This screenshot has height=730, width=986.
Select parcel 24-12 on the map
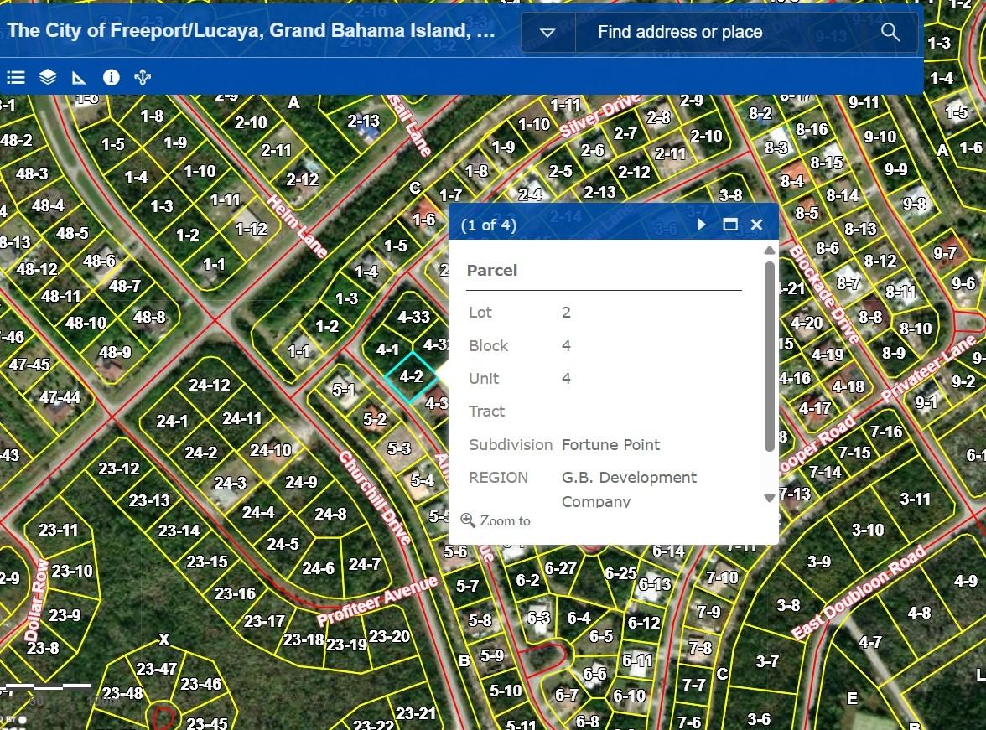click(x=209, y=386)
